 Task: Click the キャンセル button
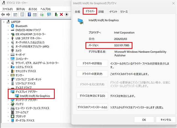click(166, 120)
